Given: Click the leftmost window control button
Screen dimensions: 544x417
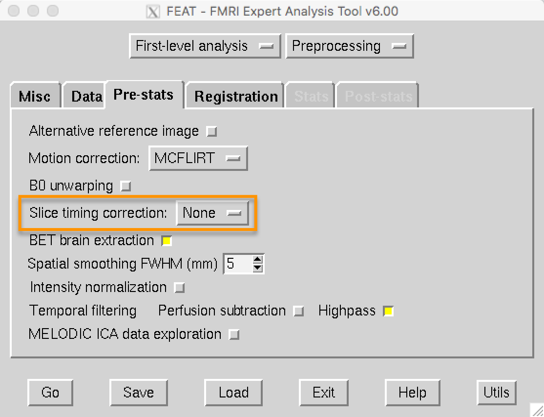Looking at the screenshot, I should point(14,11).
